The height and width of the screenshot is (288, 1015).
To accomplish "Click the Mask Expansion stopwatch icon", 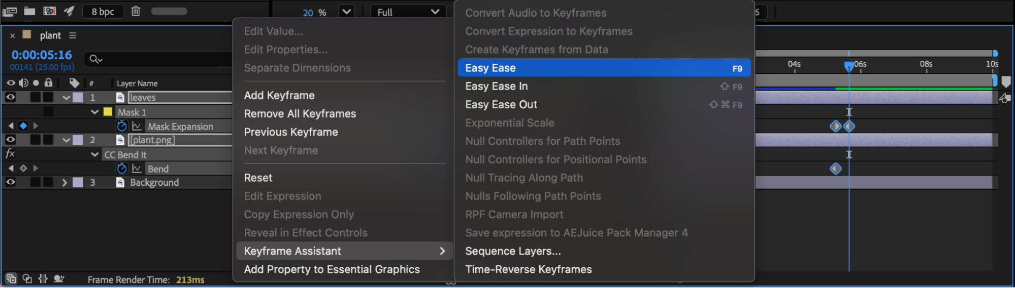I will [x=121, y=126].
